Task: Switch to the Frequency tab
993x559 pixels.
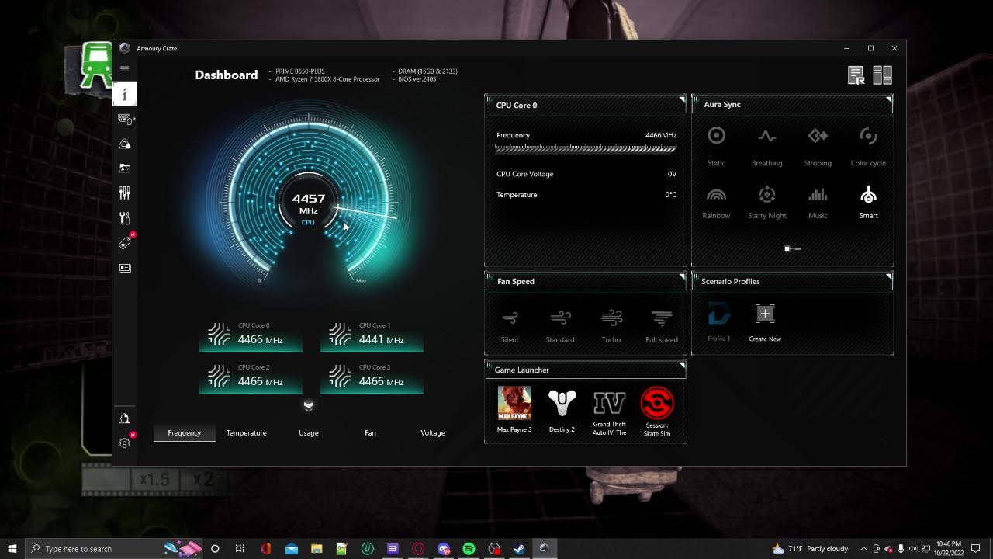Action: coord(185,433)
